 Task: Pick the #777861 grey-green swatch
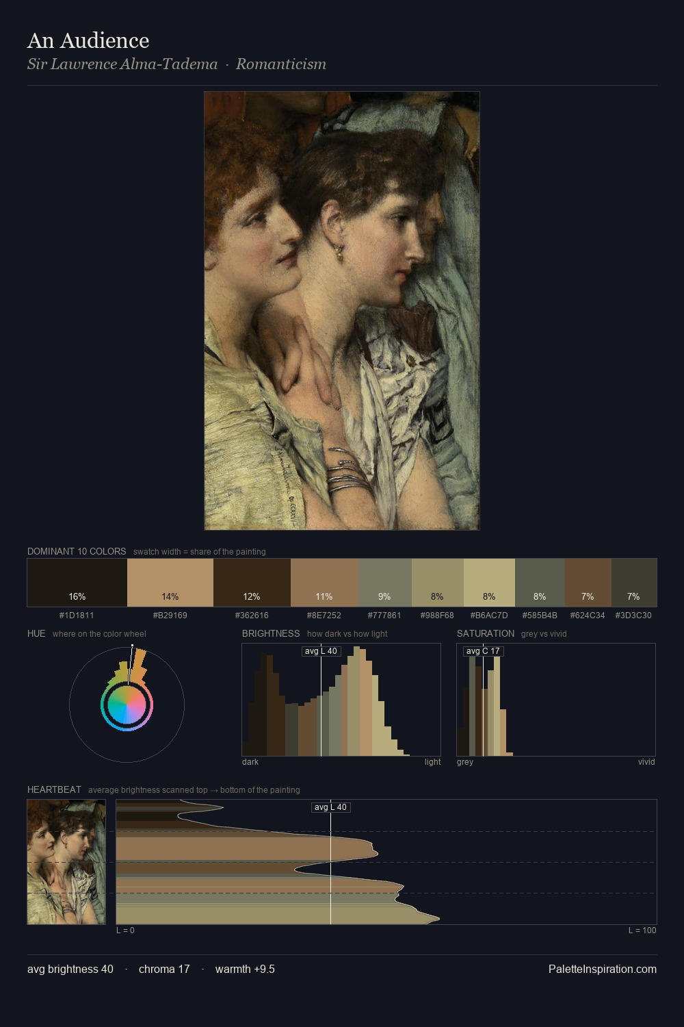point(385,583)
